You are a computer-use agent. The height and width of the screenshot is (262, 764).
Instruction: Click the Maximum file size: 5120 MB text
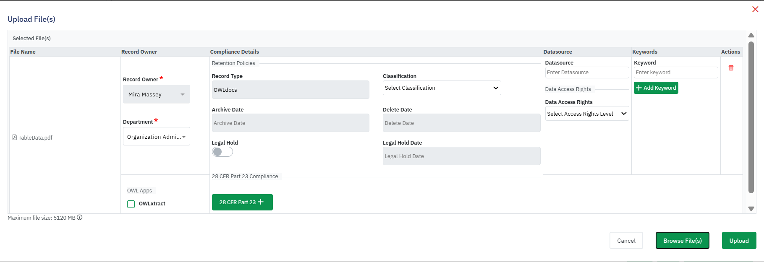(x=42, y=218)
